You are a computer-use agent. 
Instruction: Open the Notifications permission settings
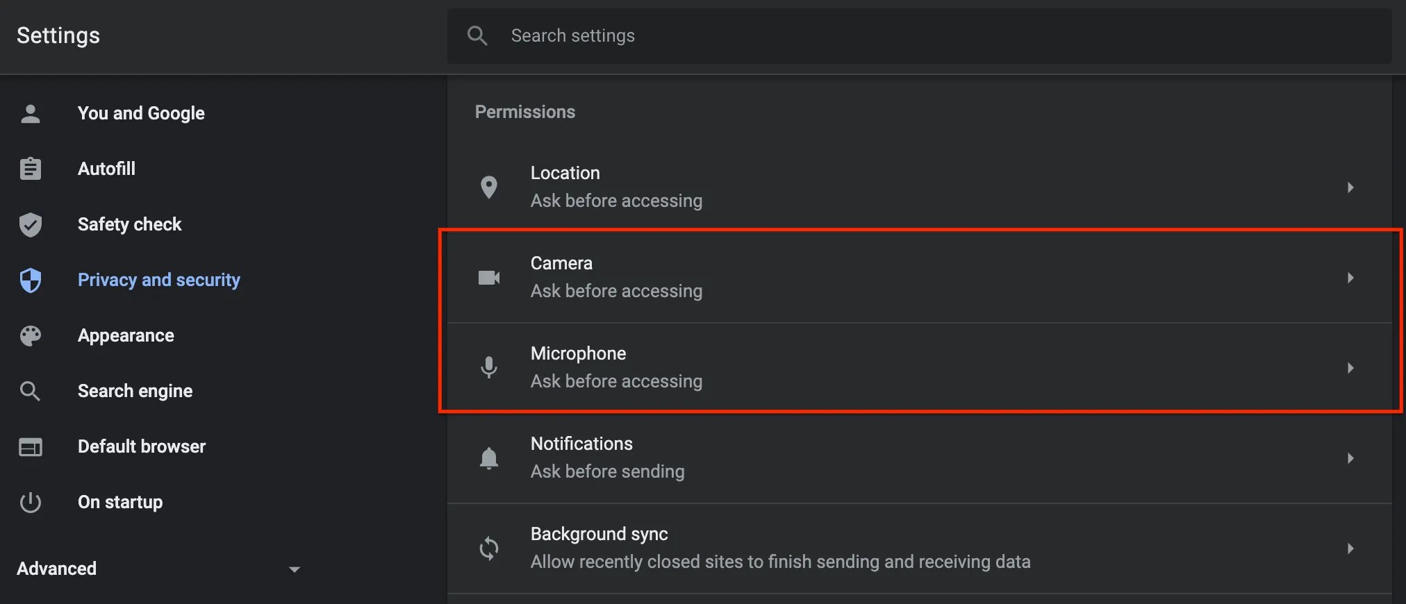click(x=903, y=458)
